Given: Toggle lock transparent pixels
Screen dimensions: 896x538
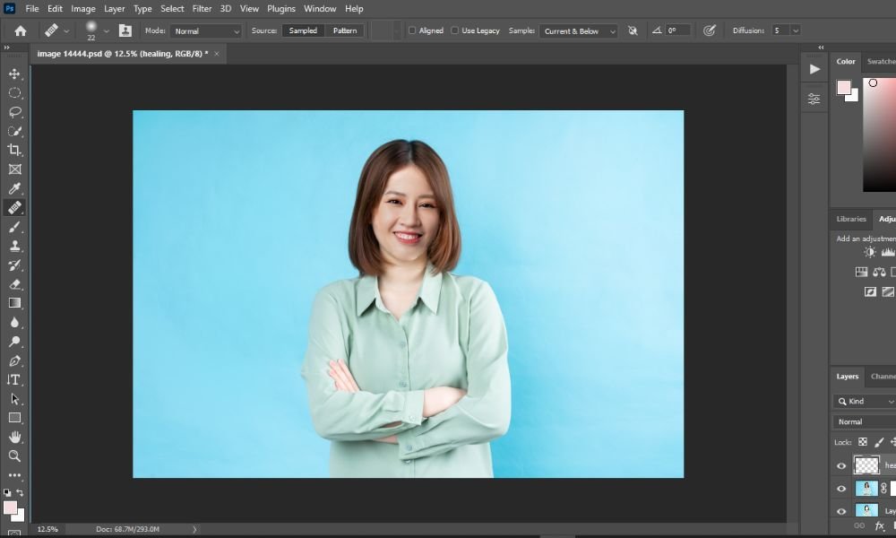Looking at the screenshot, I should pyautogui.click(x=863, y=442).
